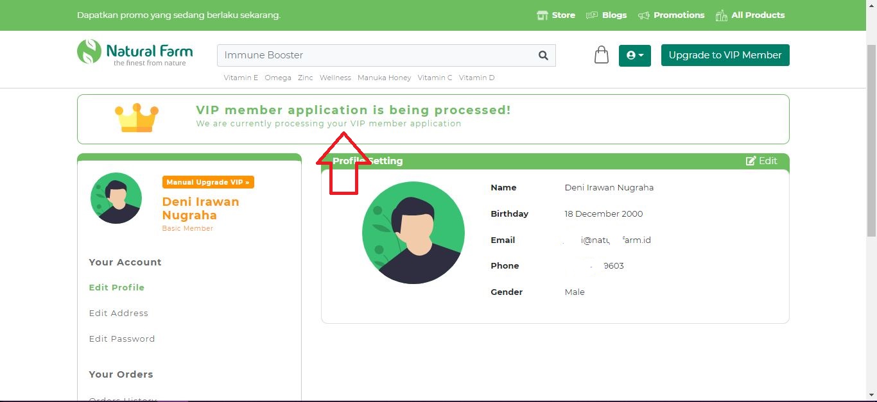Click the Vitamin E search suggestion
Image resolution: width=877 pixels, height=402 pixels.
point(241,78)
